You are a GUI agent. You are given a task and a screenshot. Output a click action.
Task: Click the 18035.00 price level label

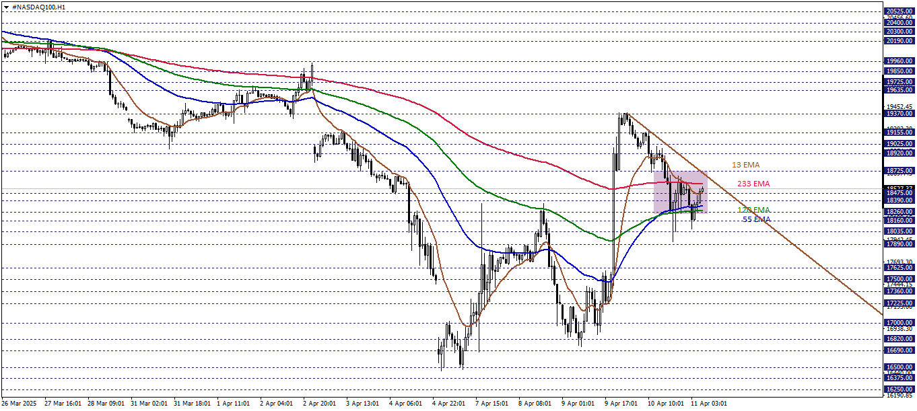click(900, 231)
